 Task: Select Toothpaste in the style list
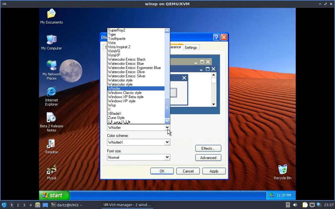(x=136, y=39)
